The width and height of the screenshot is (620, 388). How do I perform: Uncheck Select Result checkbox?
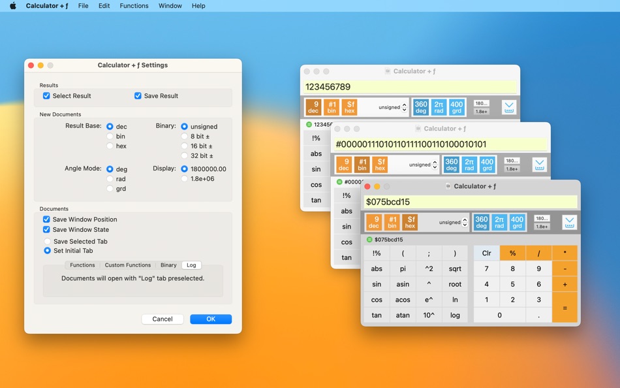pyautogui.click(x=46, y=96)
